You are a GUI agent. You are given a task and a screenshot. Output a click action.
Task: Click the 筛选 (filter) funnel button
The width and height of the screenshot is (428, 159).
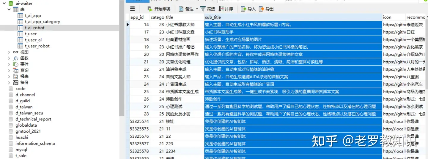(208, 9)
